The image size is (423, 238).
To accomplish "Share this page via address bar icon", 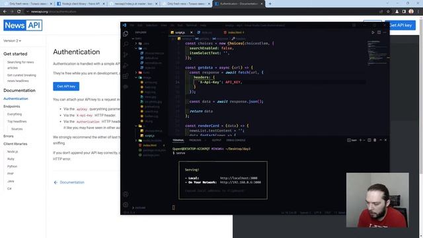I will pyautogui.click(x=381, y=12).
